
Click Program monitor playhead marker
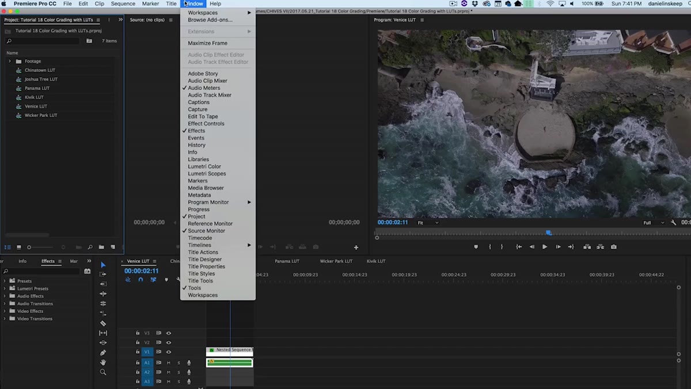point(549,232)
